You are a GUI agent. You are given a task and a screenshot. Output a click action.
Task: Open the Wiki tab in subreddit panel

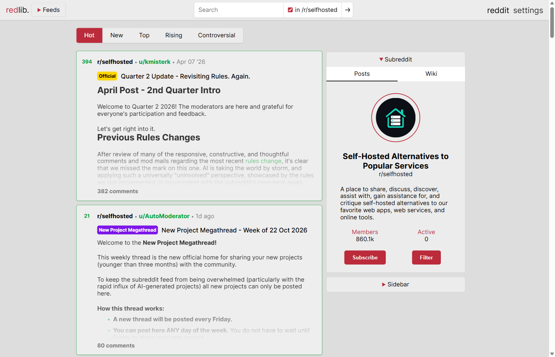click(431, 74)
